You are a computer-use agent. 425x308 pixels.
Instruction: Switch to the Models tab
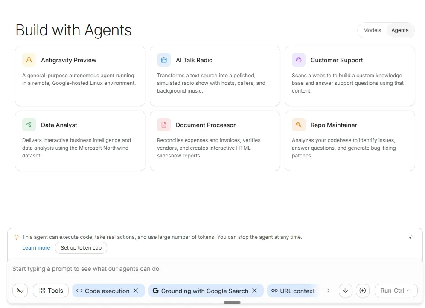point(372,30)
